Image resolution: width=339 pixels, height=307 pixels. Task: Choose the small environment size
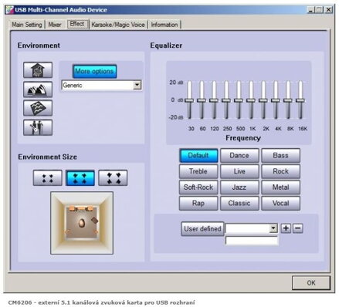coord(48,178)
